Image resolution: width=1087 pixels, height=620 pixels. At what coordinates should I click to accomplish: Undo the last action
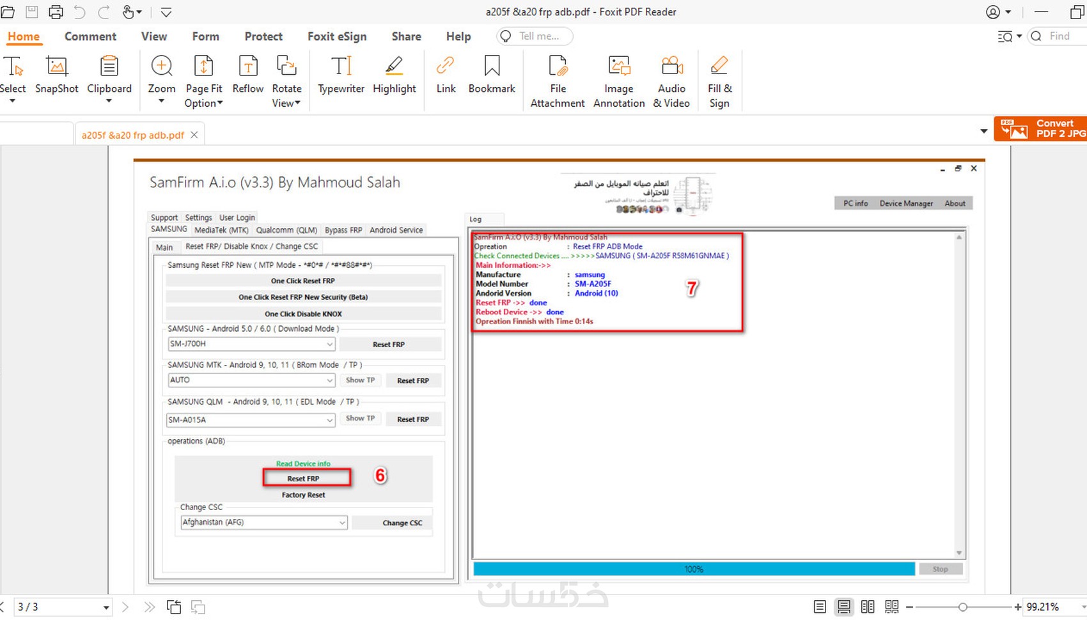[79, 12]
